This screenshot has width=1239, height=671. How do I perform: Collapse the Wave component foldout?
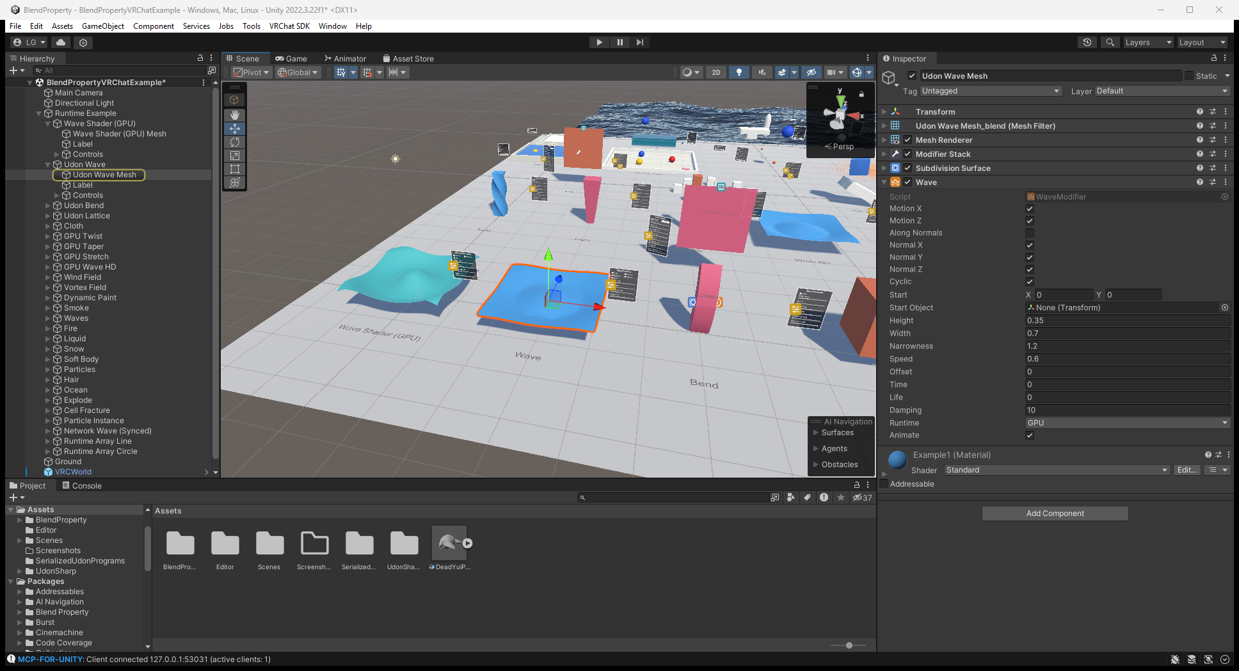tap(884, 182)
